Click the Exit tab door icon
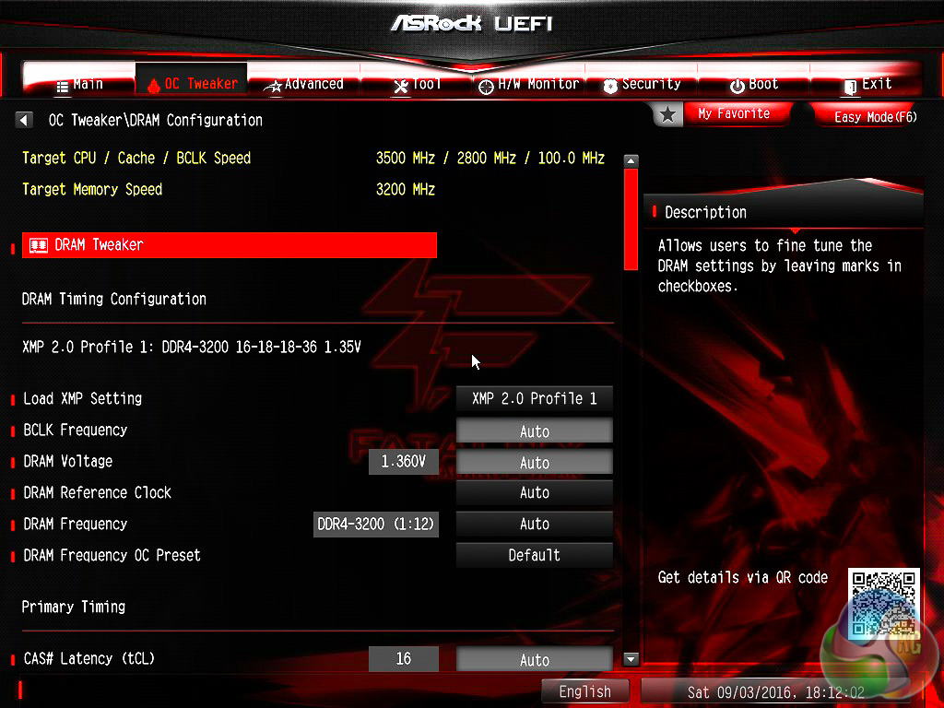The image size is (944, 708). (x=850, y=87)
